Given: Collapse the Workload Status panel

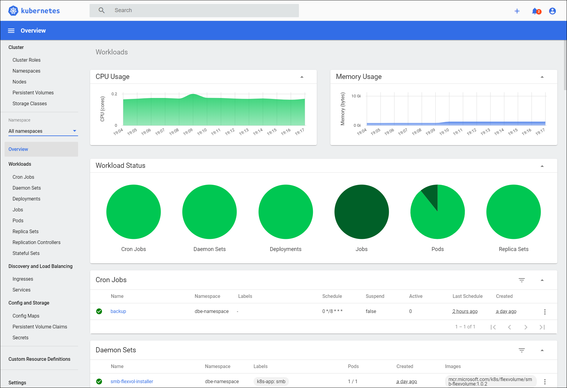Looking at the screenshot, I should click(x=542, y=166).
